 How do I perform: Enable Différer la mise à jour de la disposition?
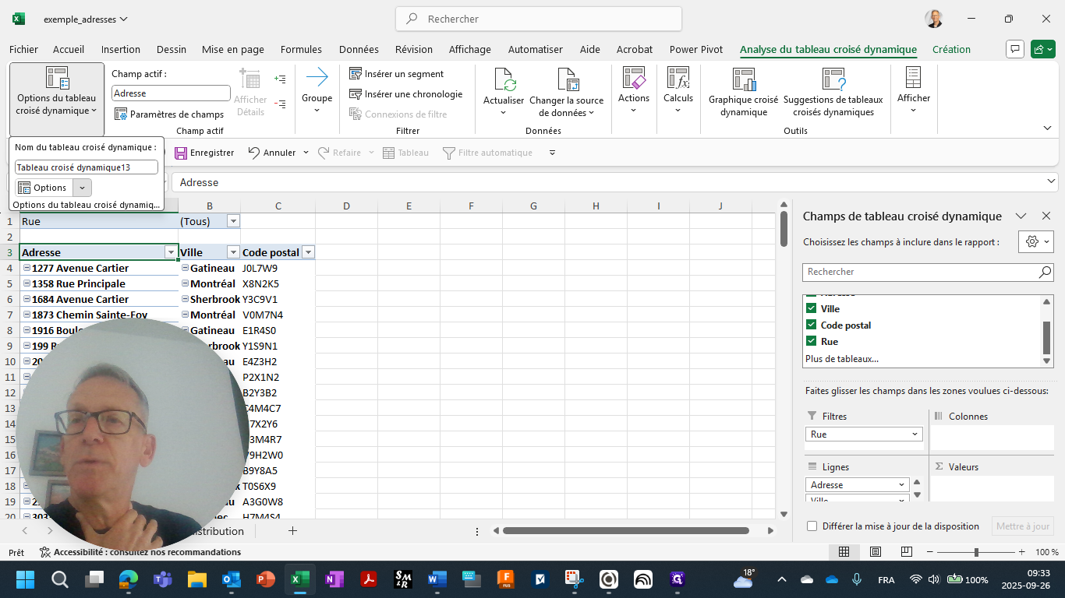[x=811, y=526]
